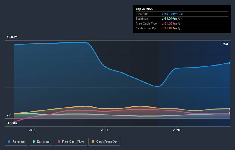The image size is (235, 150).
Task: Click the zł500m y-axis label
Action: (12, 37)
